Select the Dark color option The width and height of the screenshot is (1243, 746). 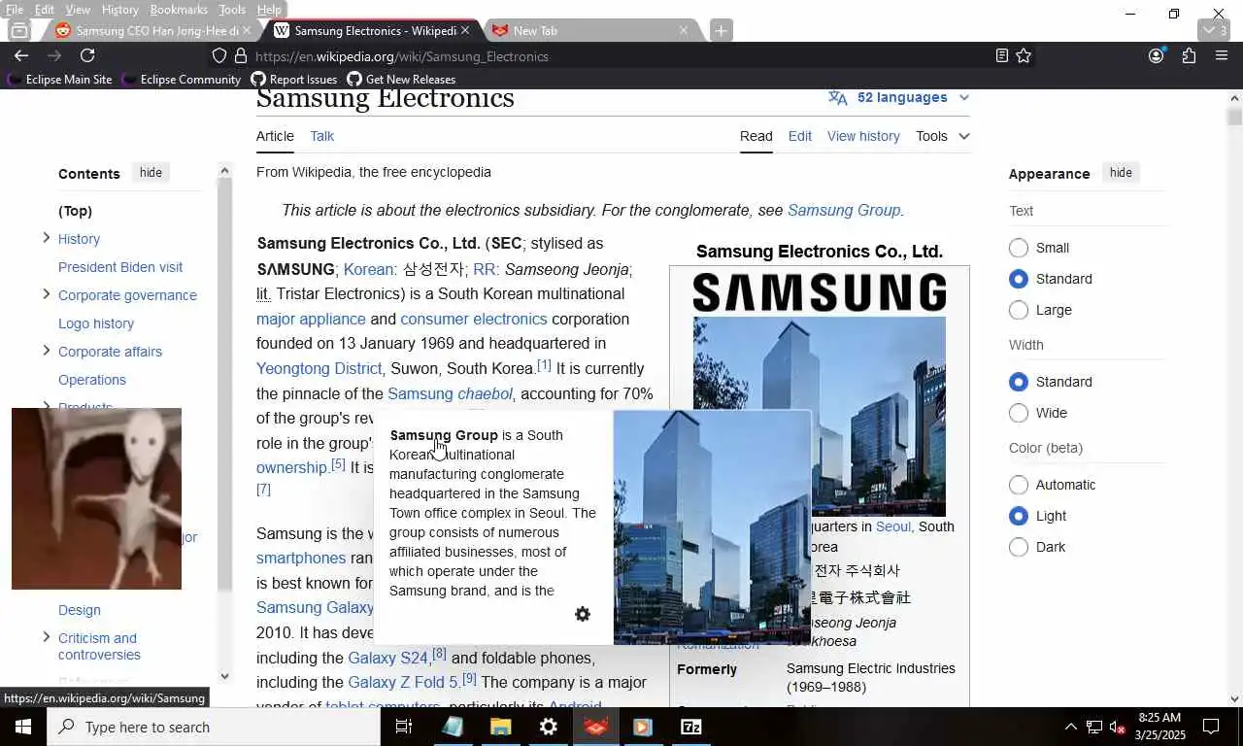1019,547
